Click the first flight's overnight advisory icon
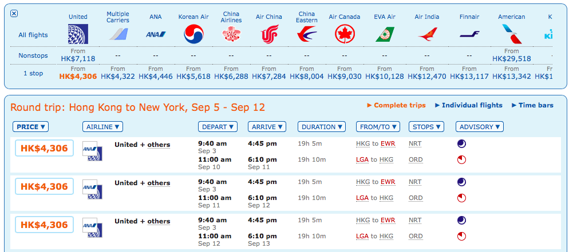 pos(461,144)
